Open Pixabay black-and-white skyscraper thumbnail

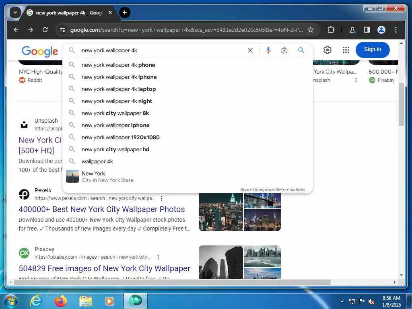pos(221,262)
